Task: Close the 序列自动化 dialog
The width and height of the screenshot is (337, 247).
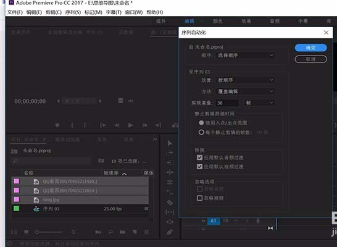Action: (326, 33)
